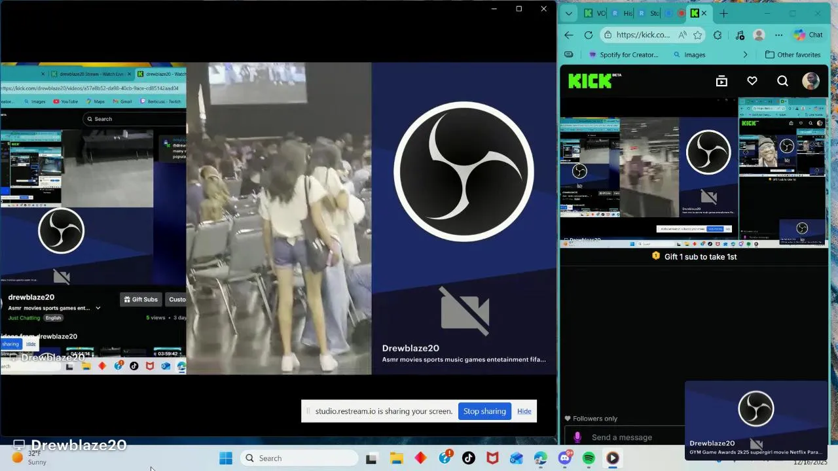Open the media control music icon
838x471 pixels.
tap(740, 35)
